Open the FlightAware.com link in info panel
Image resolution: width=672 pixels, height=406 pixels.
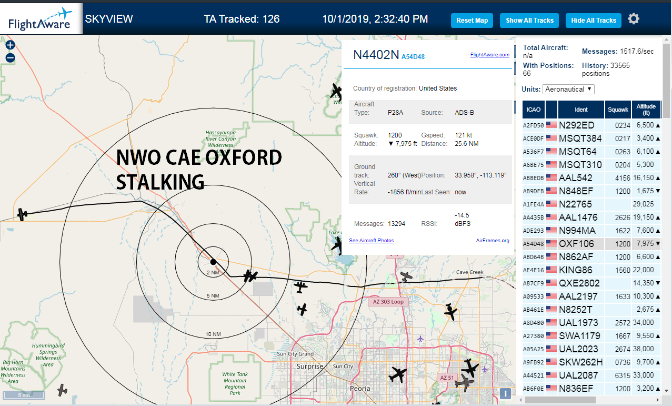tap(489, 55)
